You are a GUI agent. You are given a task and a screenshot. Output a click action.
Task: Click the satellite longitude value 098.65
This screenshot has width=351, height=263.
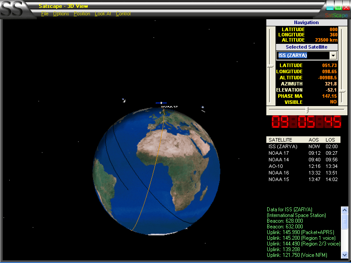click(x=330, y=71)
